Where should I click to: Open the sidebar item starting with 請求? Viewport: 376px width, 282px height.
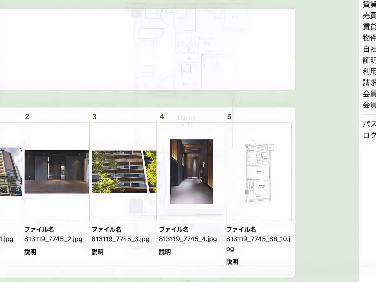[x=369, y=83]
